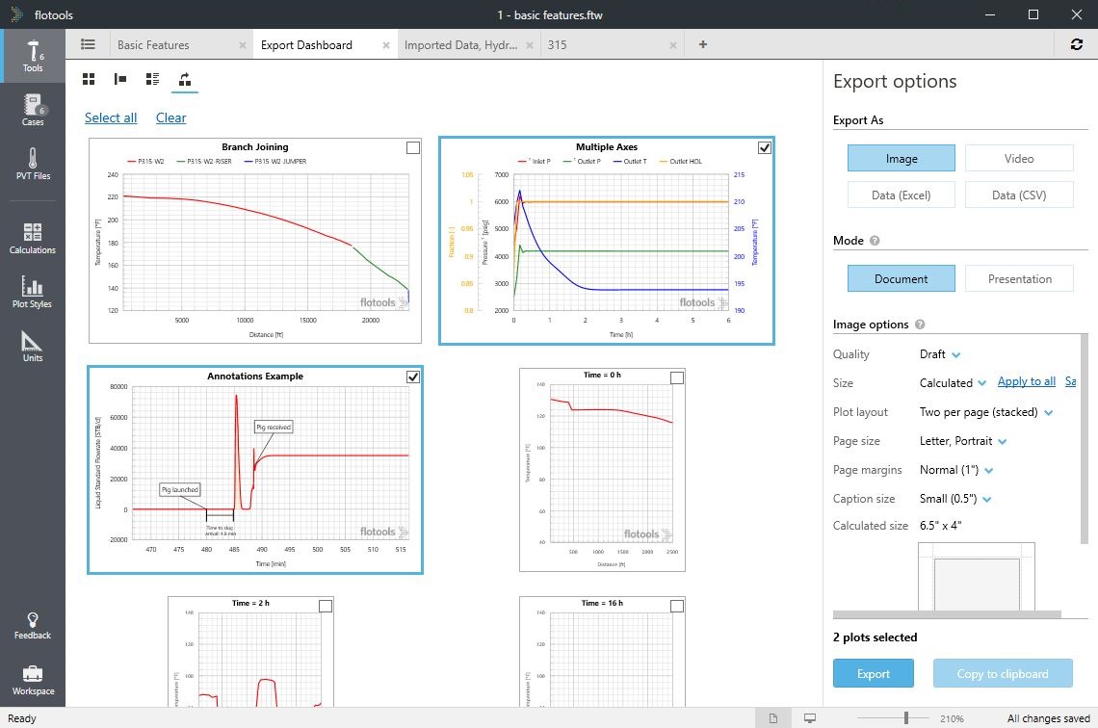
Task: Click the Export button
Action: pos(873,673)
